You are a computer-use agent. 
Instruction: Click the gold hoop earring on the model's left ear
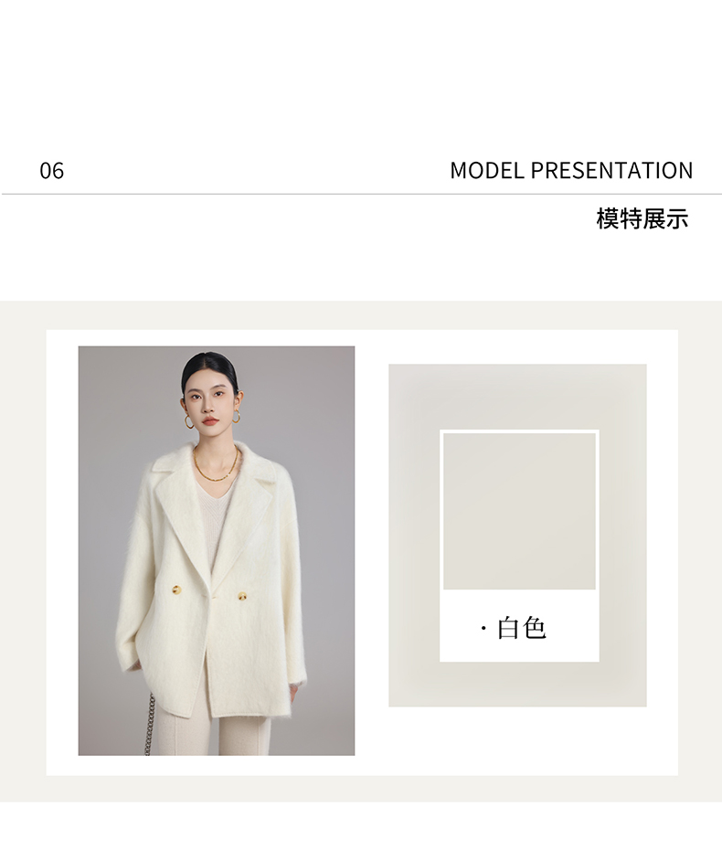point(237,417)
